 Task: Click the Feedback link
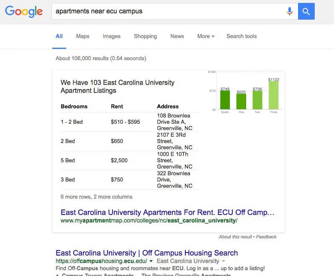[x=266, y=237]
